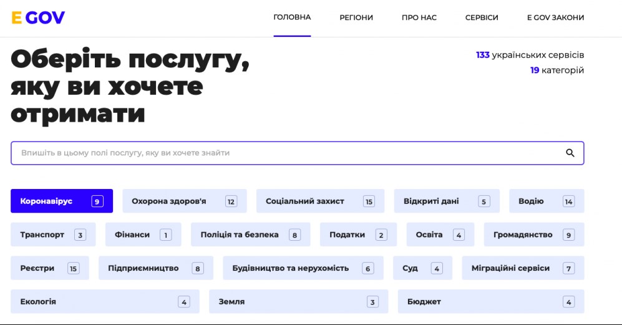The image size is (622, 325).
Task: Click the Бюджет category button
Action: [490, 301]
